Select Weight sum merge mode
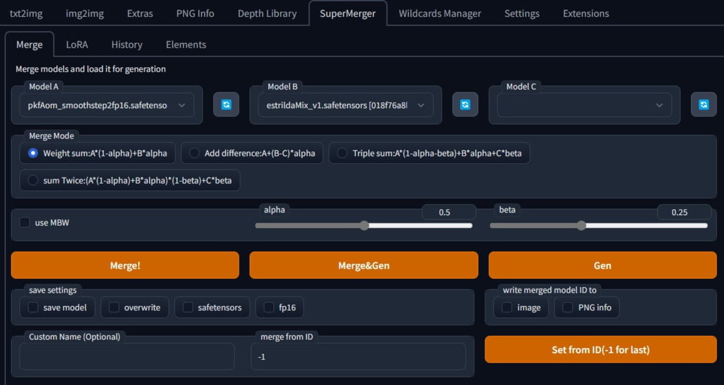The width and height of the screenshot is (724, 385). pos(98,153)
